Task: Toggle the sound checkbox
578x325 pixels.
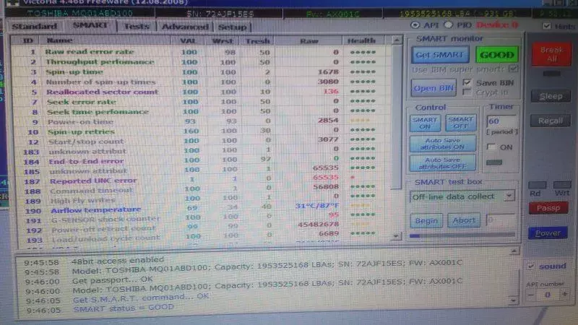Action: coord(531,266)
